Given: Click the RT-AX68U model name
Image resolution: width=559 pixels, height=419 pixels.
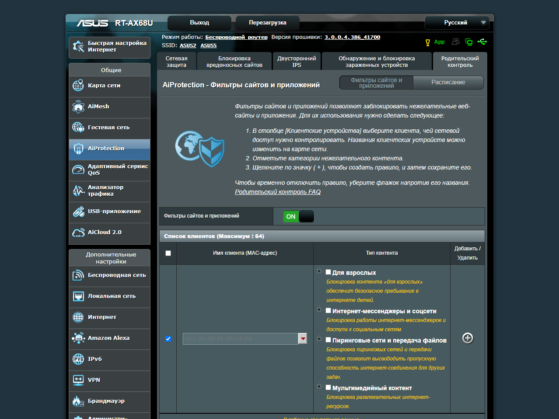Looking at the screenshot, I should tap(134, 23).
